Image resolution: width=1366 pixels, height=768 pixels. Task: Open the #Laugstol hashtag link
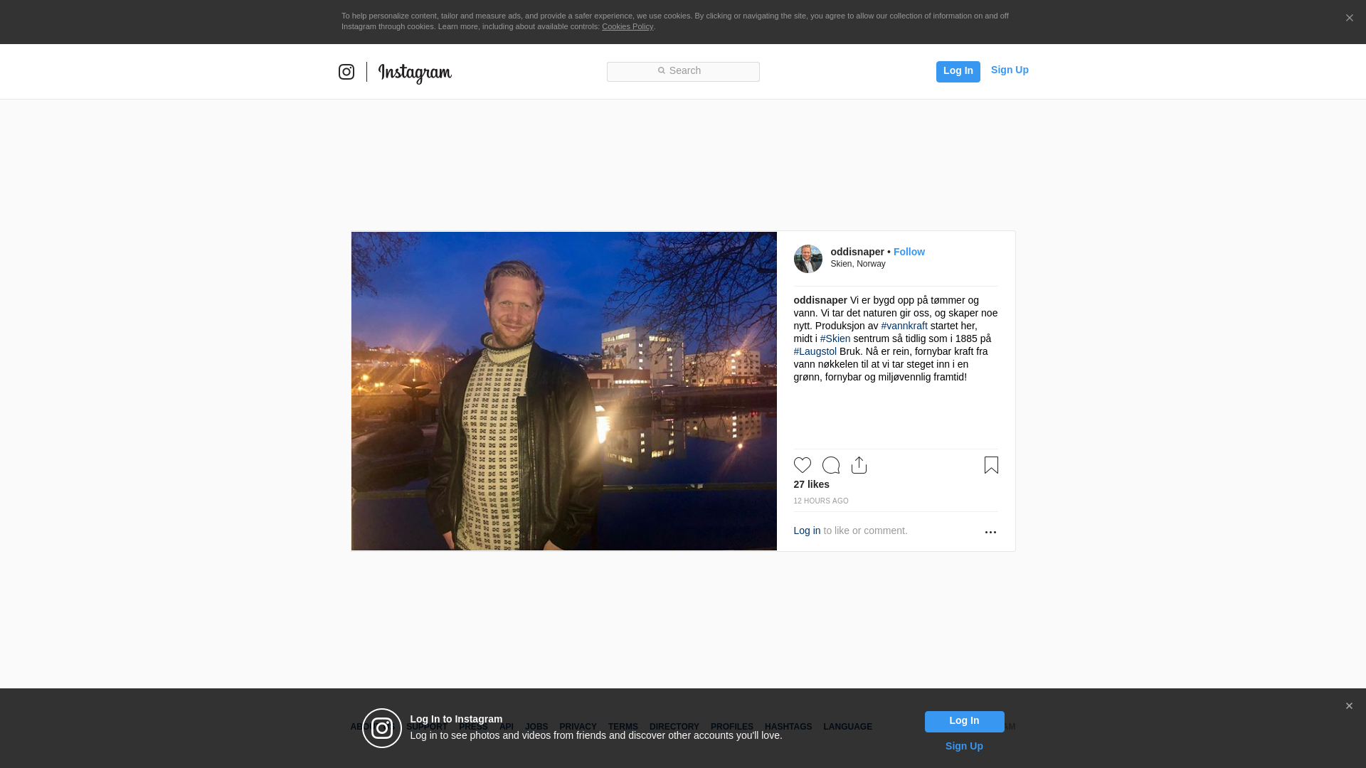(815, 351)
